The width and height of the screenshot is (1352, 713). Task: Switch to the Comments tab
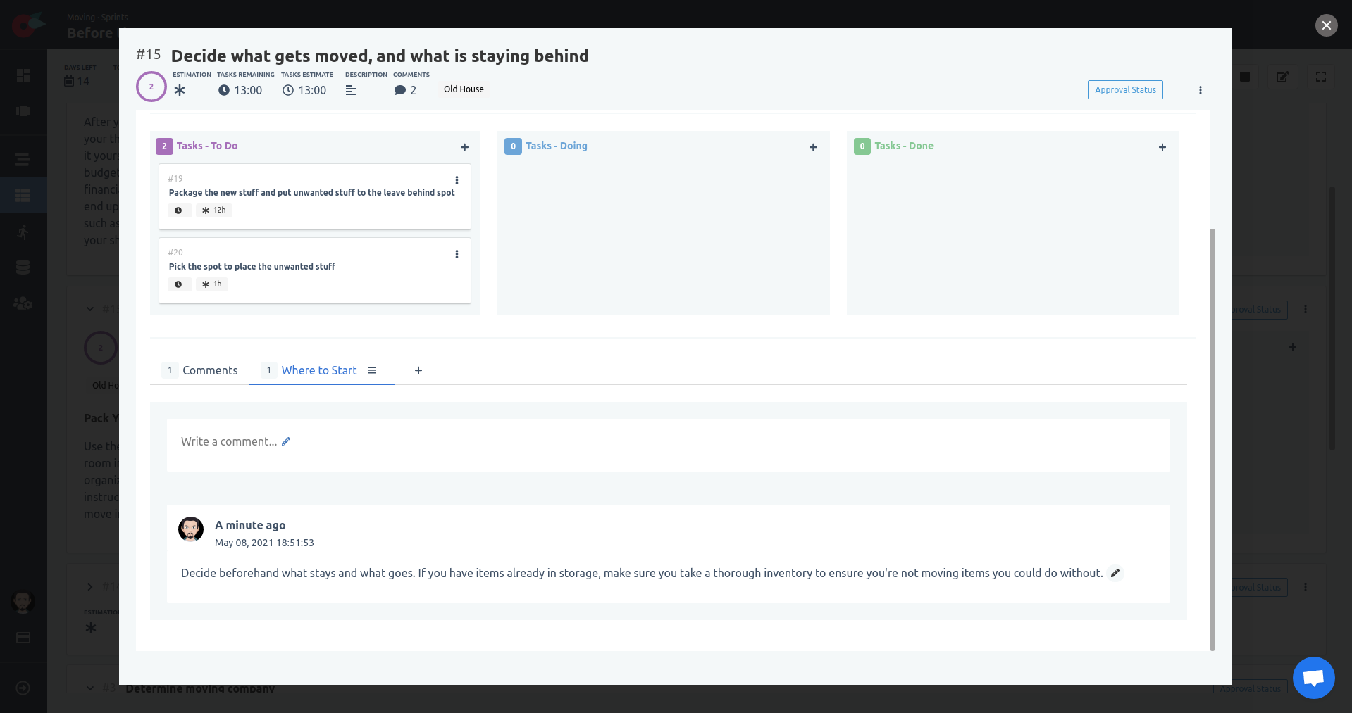(209, 370)
